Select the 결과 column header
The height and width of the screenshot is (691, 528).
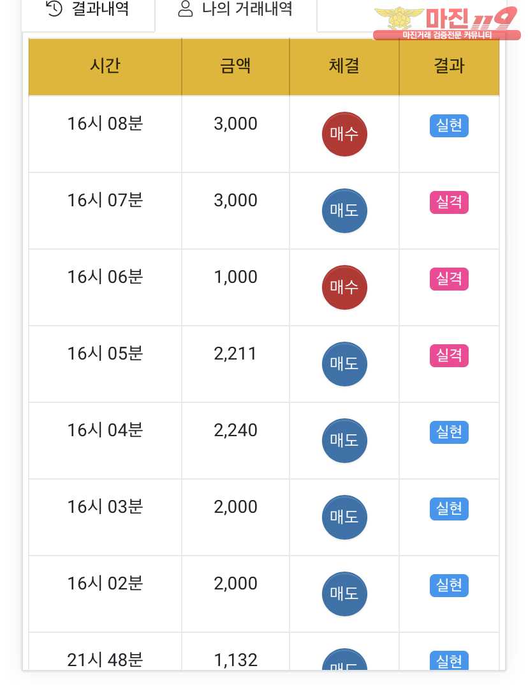pyautogui.click(x=449, y=66)
